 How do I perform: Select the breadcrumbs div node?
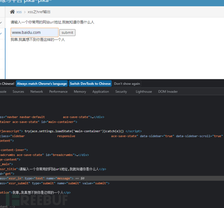(44, 155)
